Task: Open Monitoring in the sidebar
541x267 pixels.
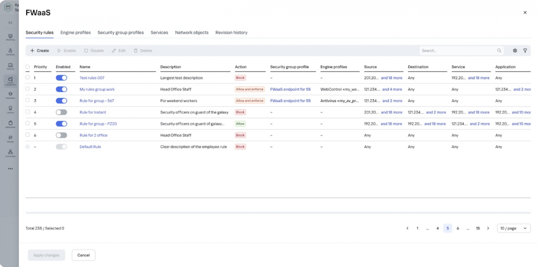Action: [x=10, y=37]
